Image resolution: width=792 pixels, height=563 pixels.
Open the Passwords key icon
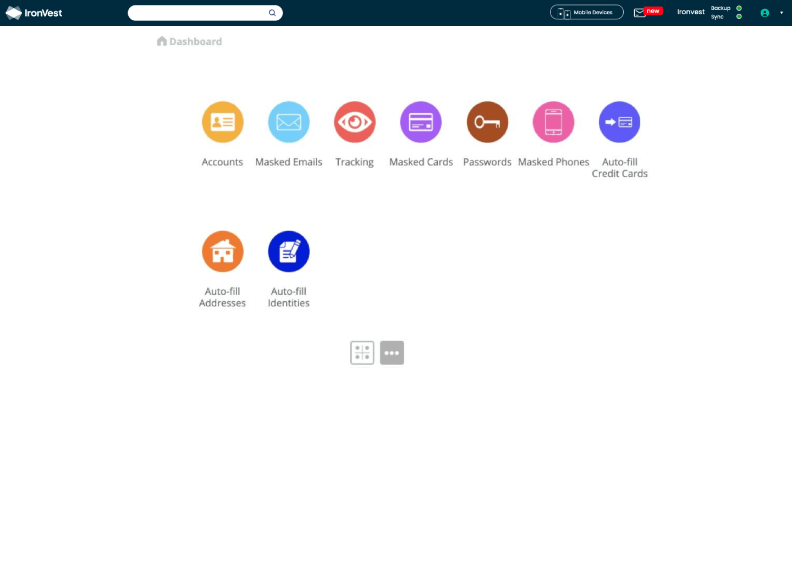click(x=487, y=122)
